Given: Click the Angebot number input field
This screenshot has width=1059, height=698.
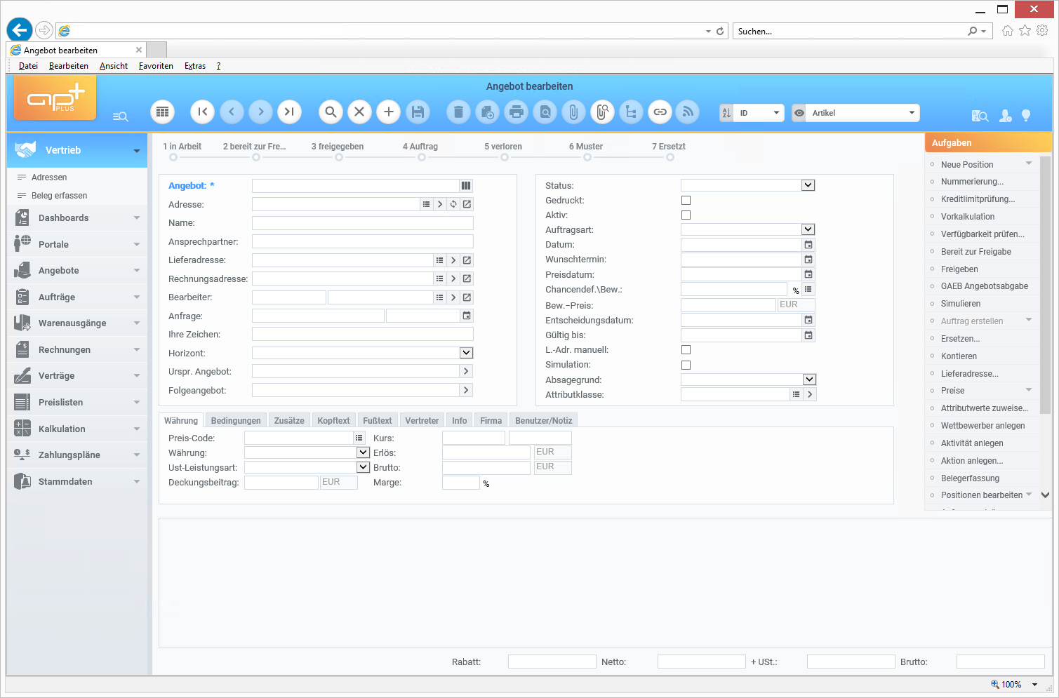Looking at the screenshot, I should 354,186.
